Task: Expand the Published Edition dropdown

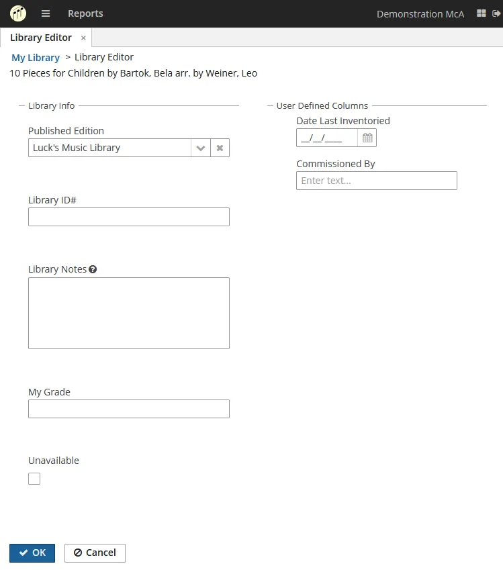Action: [x=201, y=148]
